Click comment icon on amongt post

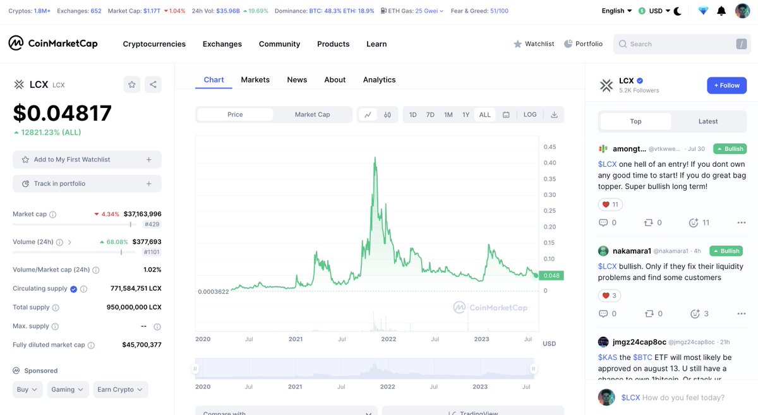point(603,222)
